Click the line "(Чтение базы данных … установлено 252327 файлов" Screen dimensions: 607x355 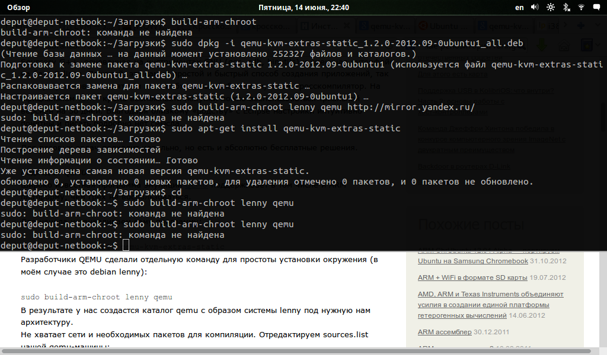[x=208, y=54]
